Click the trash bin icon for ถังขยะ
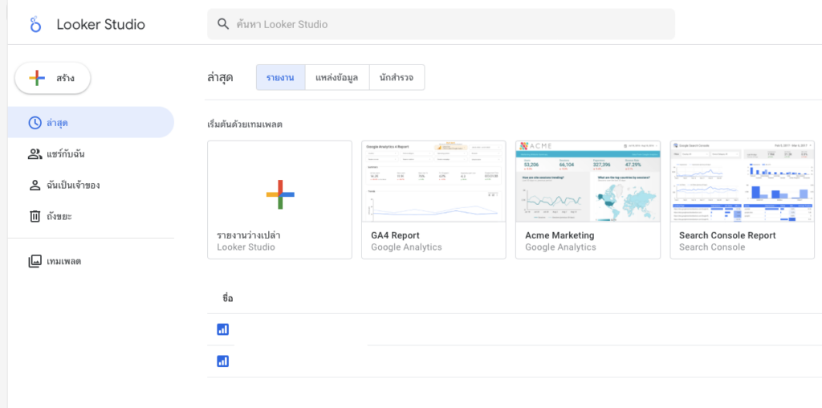Viewport: 822px width, 408px height. [x=35, y=216]
